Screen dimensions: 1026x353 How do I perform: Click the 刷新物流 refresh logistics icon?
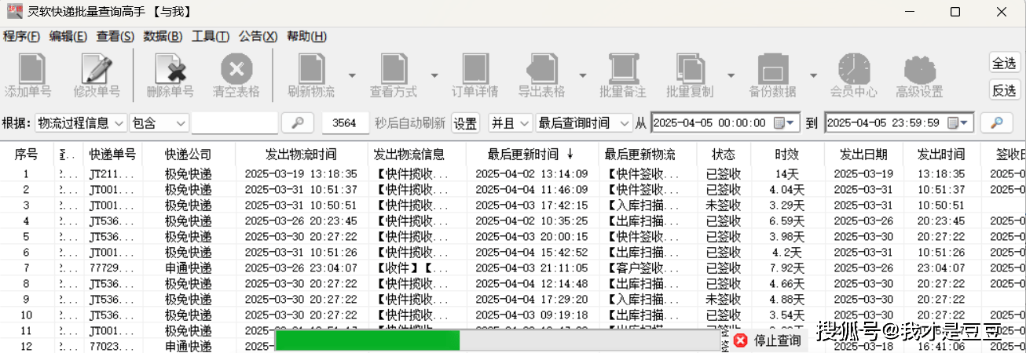click(311, 70)
